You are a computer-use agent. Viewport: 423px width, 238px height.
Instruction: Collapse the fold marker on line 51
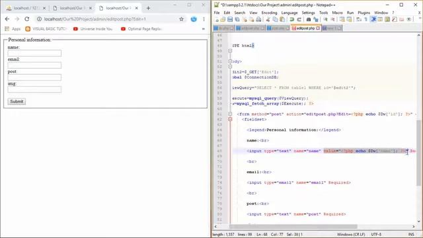230,61
